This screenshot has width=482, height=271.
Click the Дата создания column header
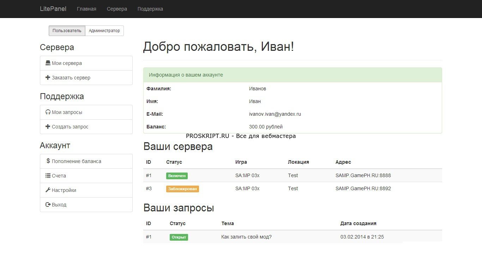(359, 223)
